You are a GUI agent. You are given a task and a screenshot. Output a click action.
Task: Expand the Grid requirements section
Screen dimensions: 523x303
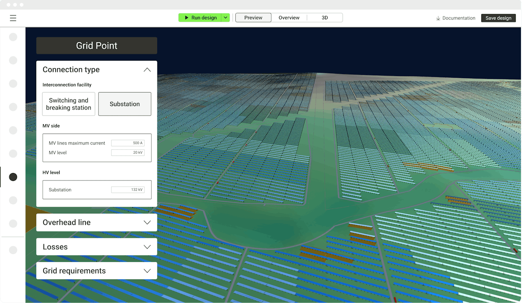(147, 271)
